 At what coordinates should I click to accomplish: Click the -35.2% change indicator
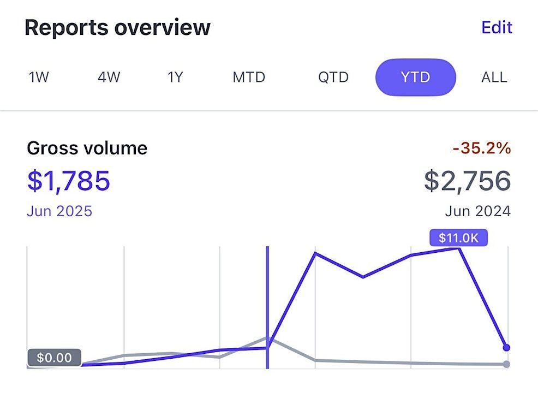pos(482,148)
